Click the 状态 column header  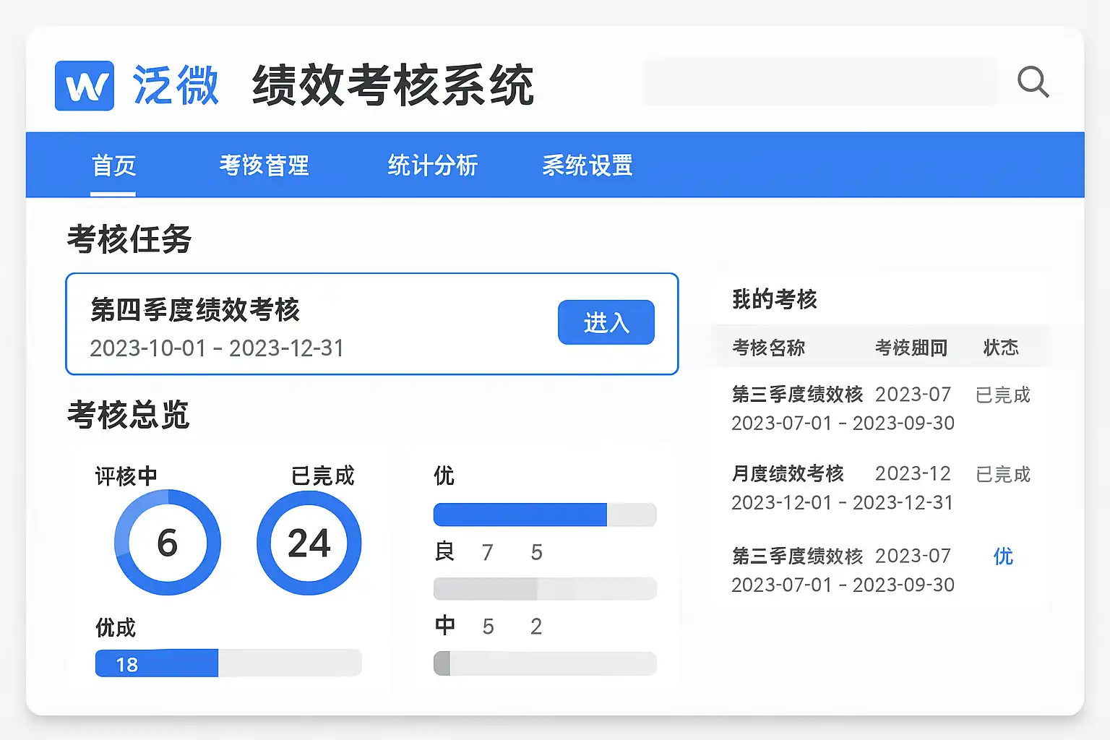pos(1001,348)
